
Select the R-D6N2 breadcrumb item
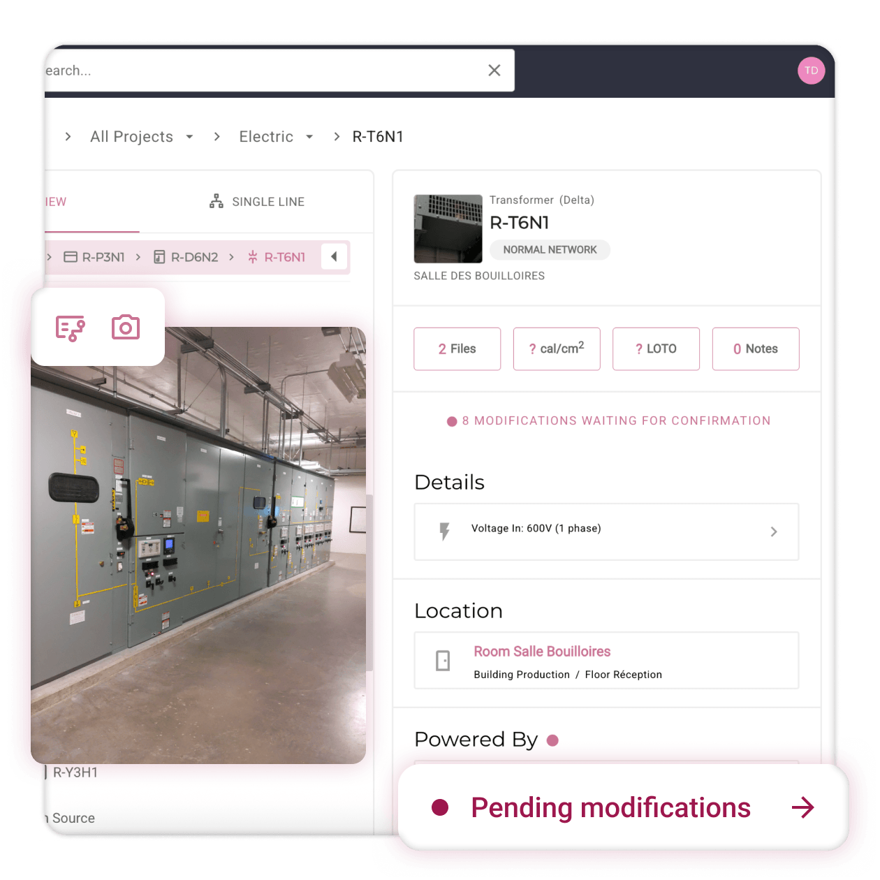(186, 257)
